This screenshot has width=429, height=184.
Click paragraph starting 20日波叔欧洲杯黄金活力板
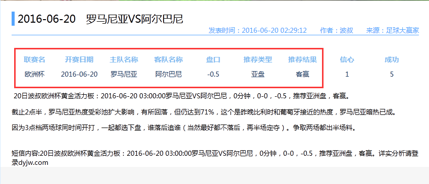[182, 96]
